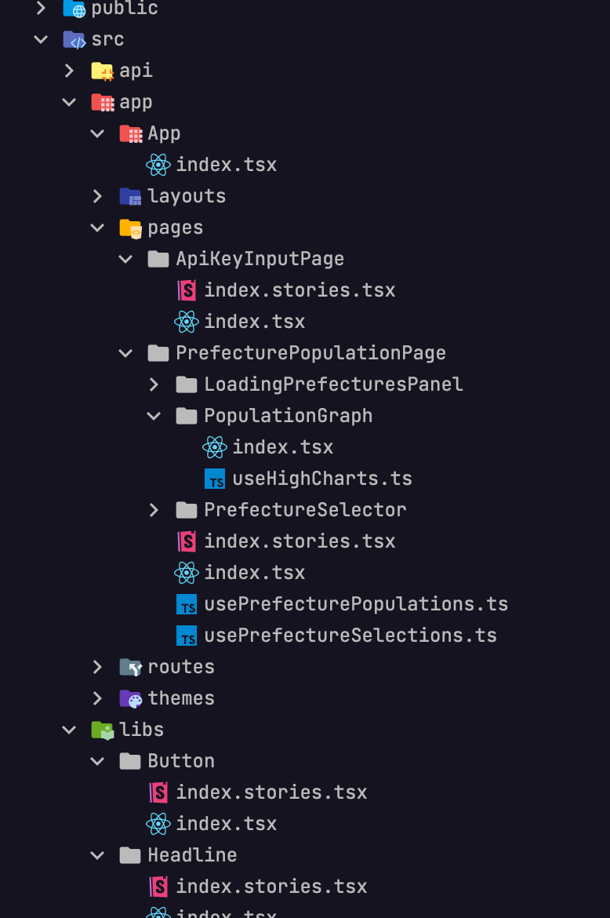This screenshot has width=610, height=918.
Task: Expand the LoadingPrefecturesPanel folder
Action: click(154, 384)
